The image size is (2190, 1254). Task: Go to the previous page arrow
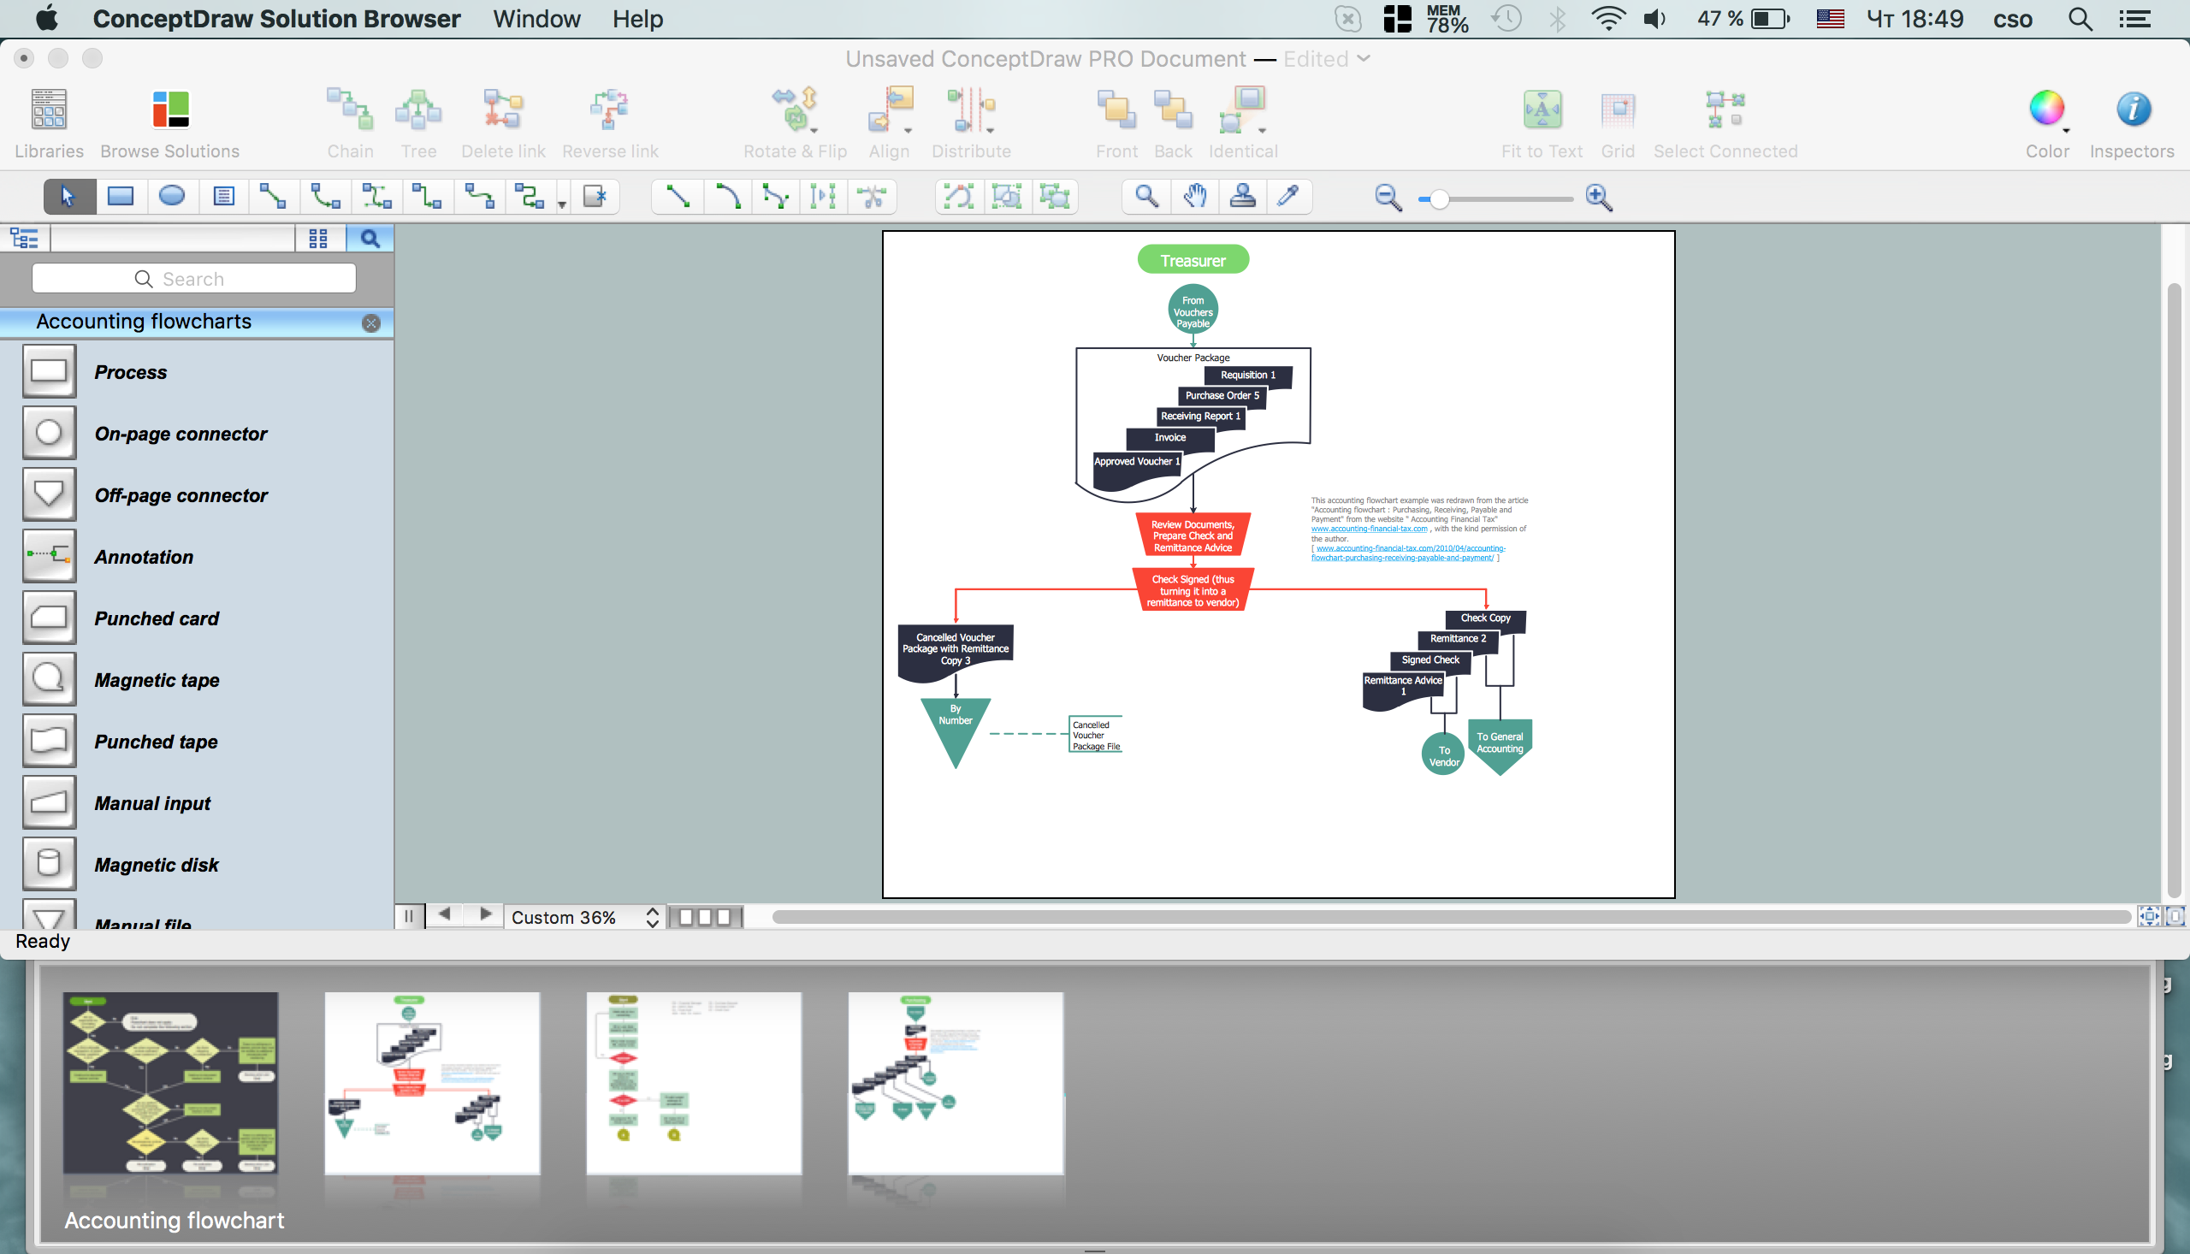pyautogui.click(x=444, y=914)
